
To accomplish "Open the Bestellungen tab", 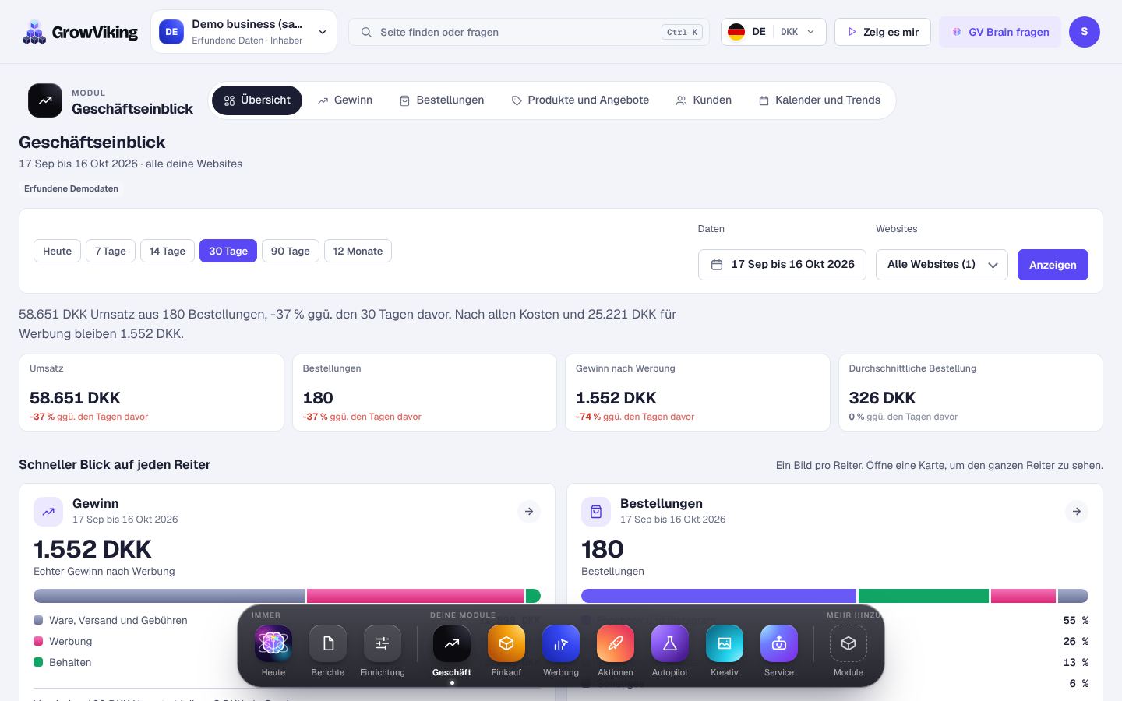I will pos(442,100).
